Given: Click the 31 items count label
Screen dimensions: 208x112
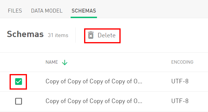Looking at the screenshot, I should click(58, 35).
